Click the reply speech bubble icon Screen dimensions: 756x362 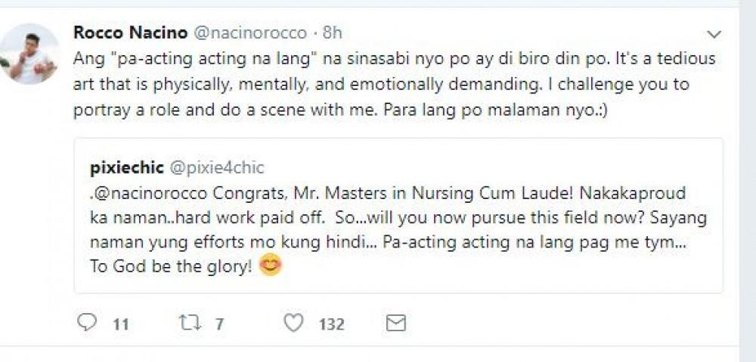click(88, 323)
